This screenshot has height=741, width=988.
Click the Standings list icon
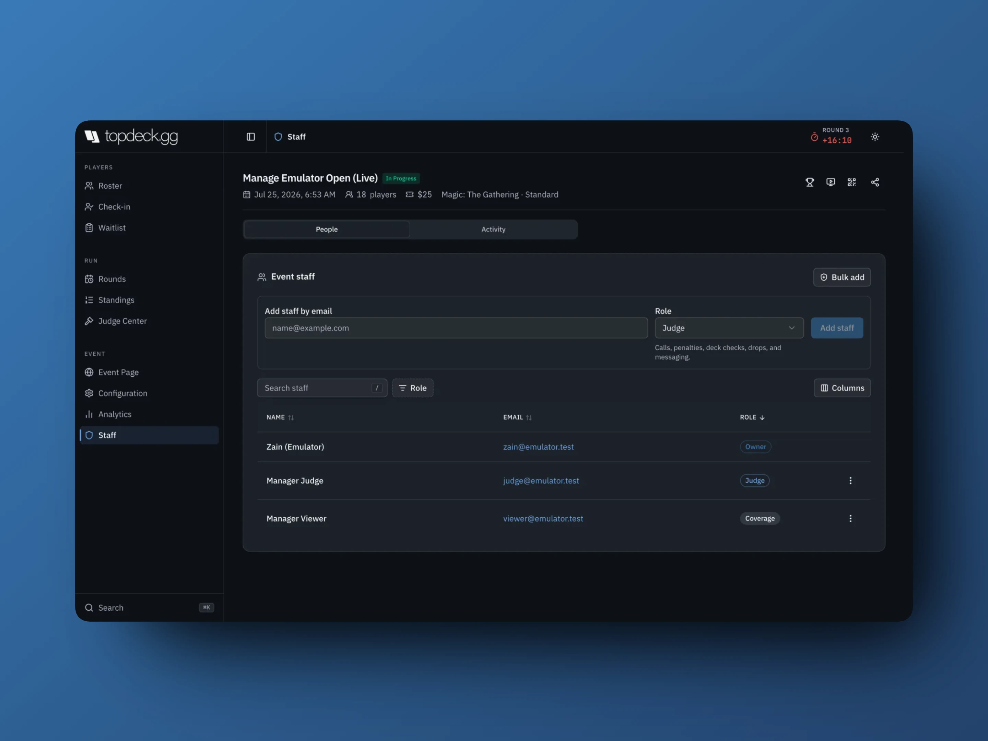[89, 300]
